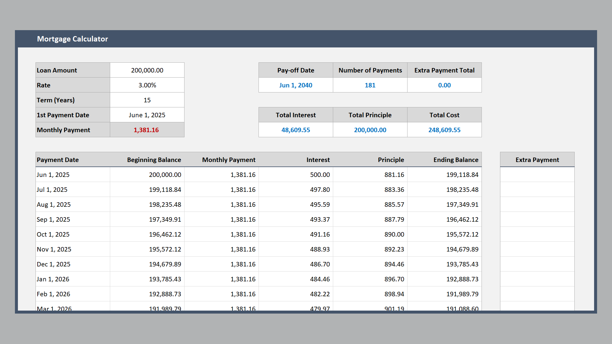Select the Beginning Balance column header
Image resolution: width=612 pixels, height=344 pixels.
153,160
